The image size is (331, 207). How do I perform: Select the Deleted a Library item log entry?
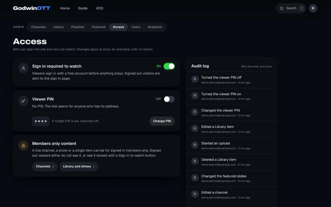232,162
